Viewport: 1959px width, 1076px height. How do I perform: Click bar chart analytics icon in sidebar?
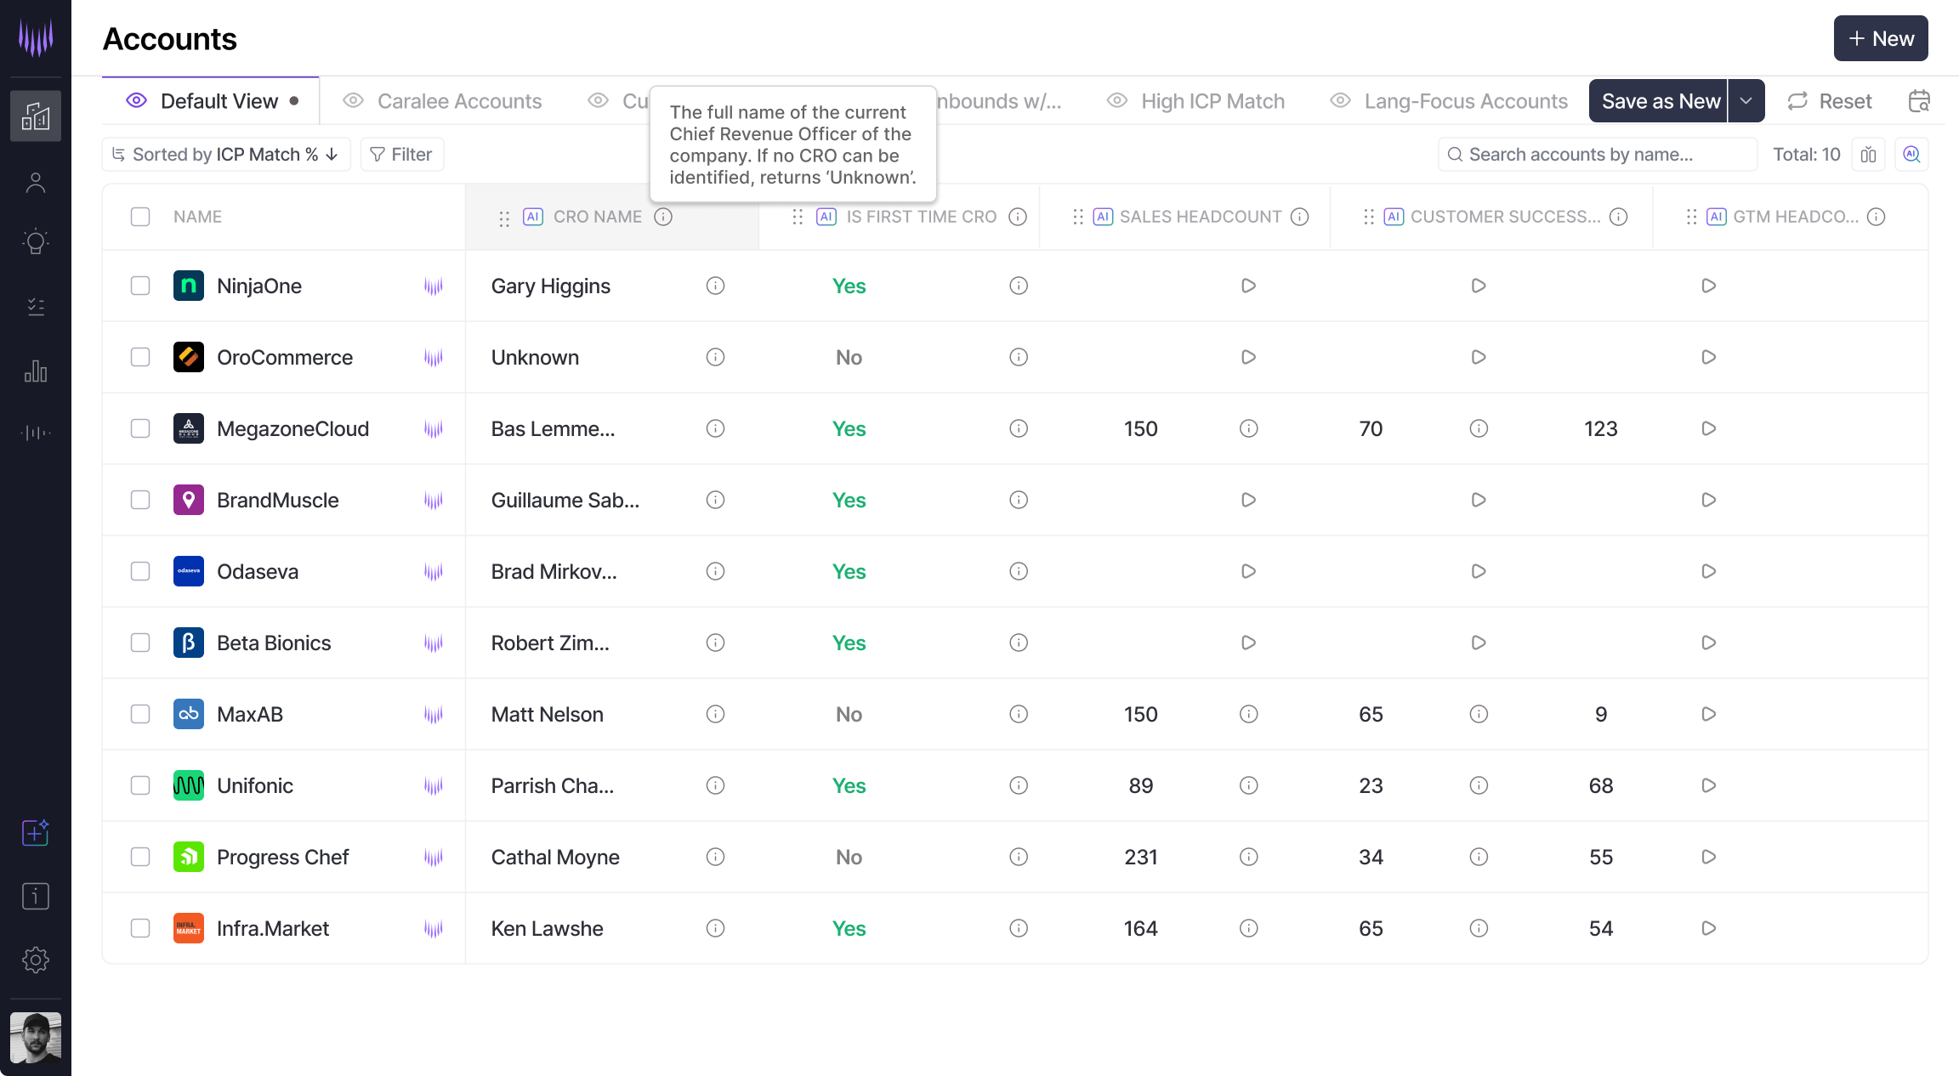pos(36,371)
